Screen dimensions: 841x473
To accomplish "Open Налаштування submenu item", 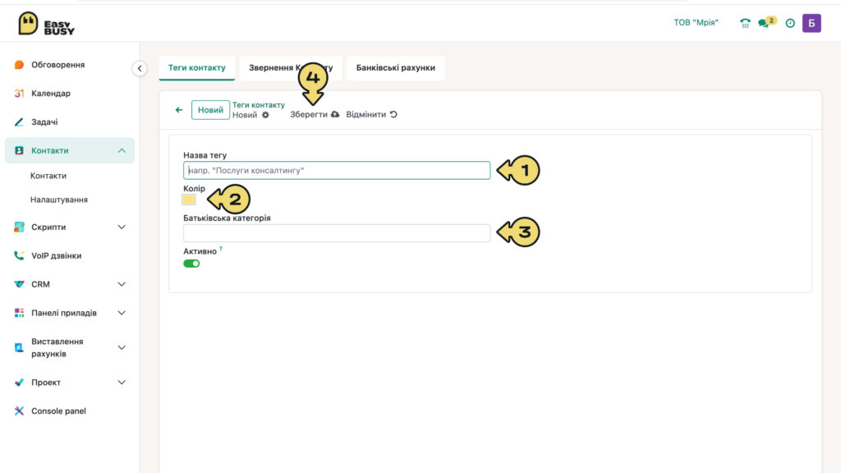I will coord(59,200).
